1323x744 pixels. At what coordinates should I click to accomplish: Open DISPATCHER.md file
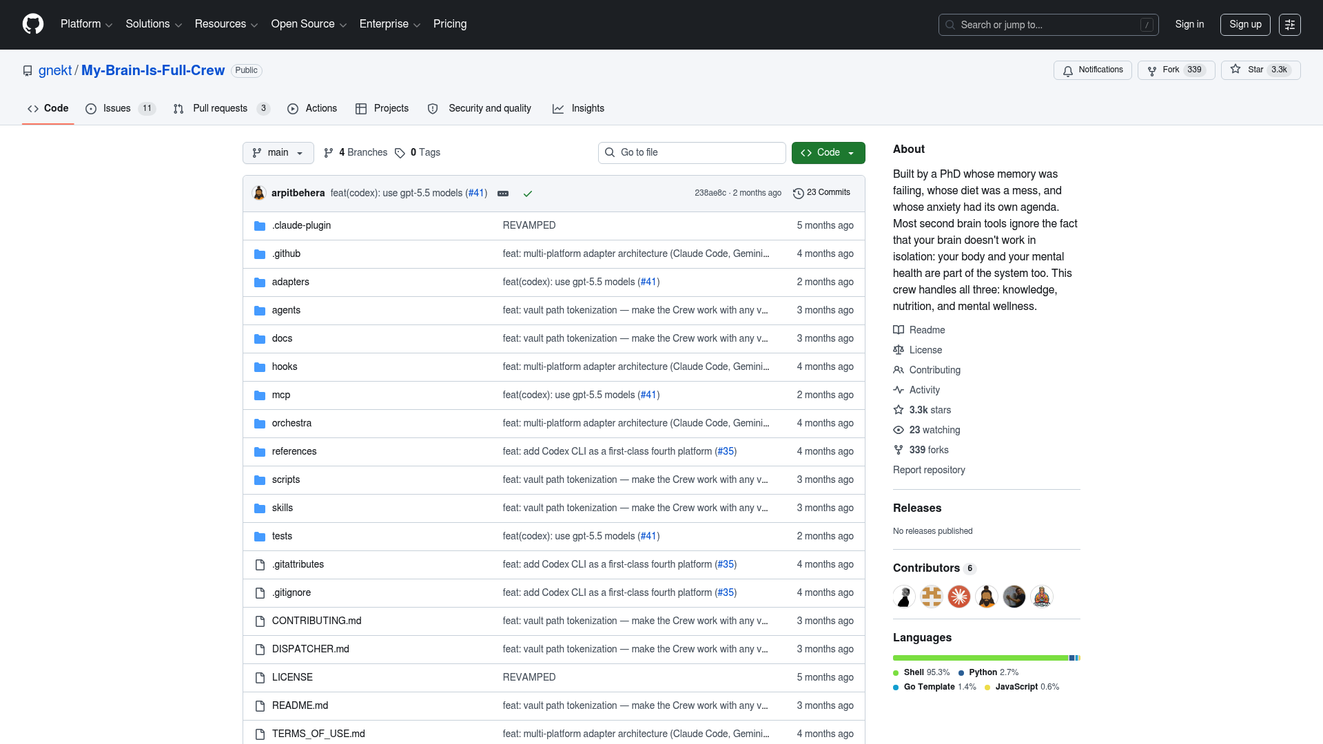(x=310, y=649)
